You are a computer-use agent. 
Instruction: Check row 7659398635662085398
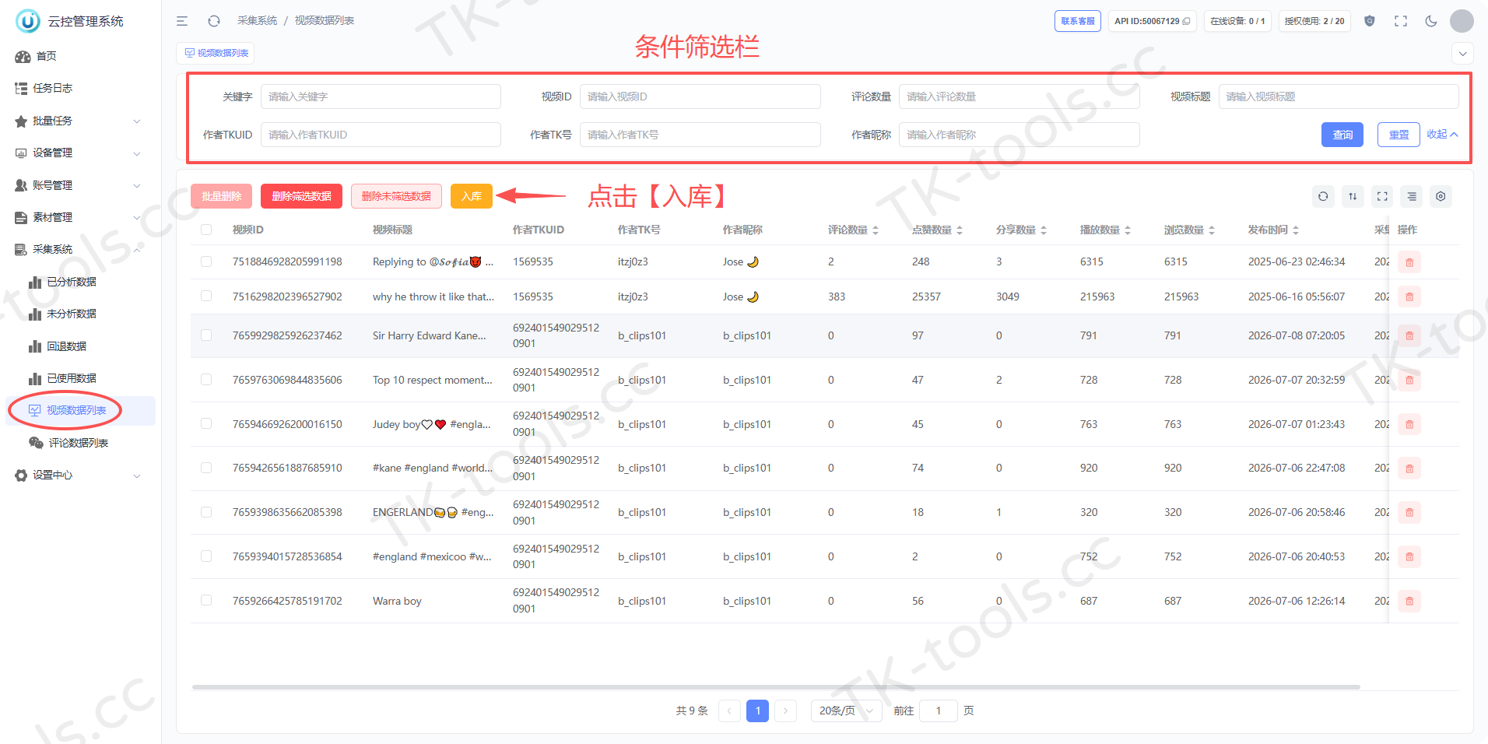tap(206, 512)
